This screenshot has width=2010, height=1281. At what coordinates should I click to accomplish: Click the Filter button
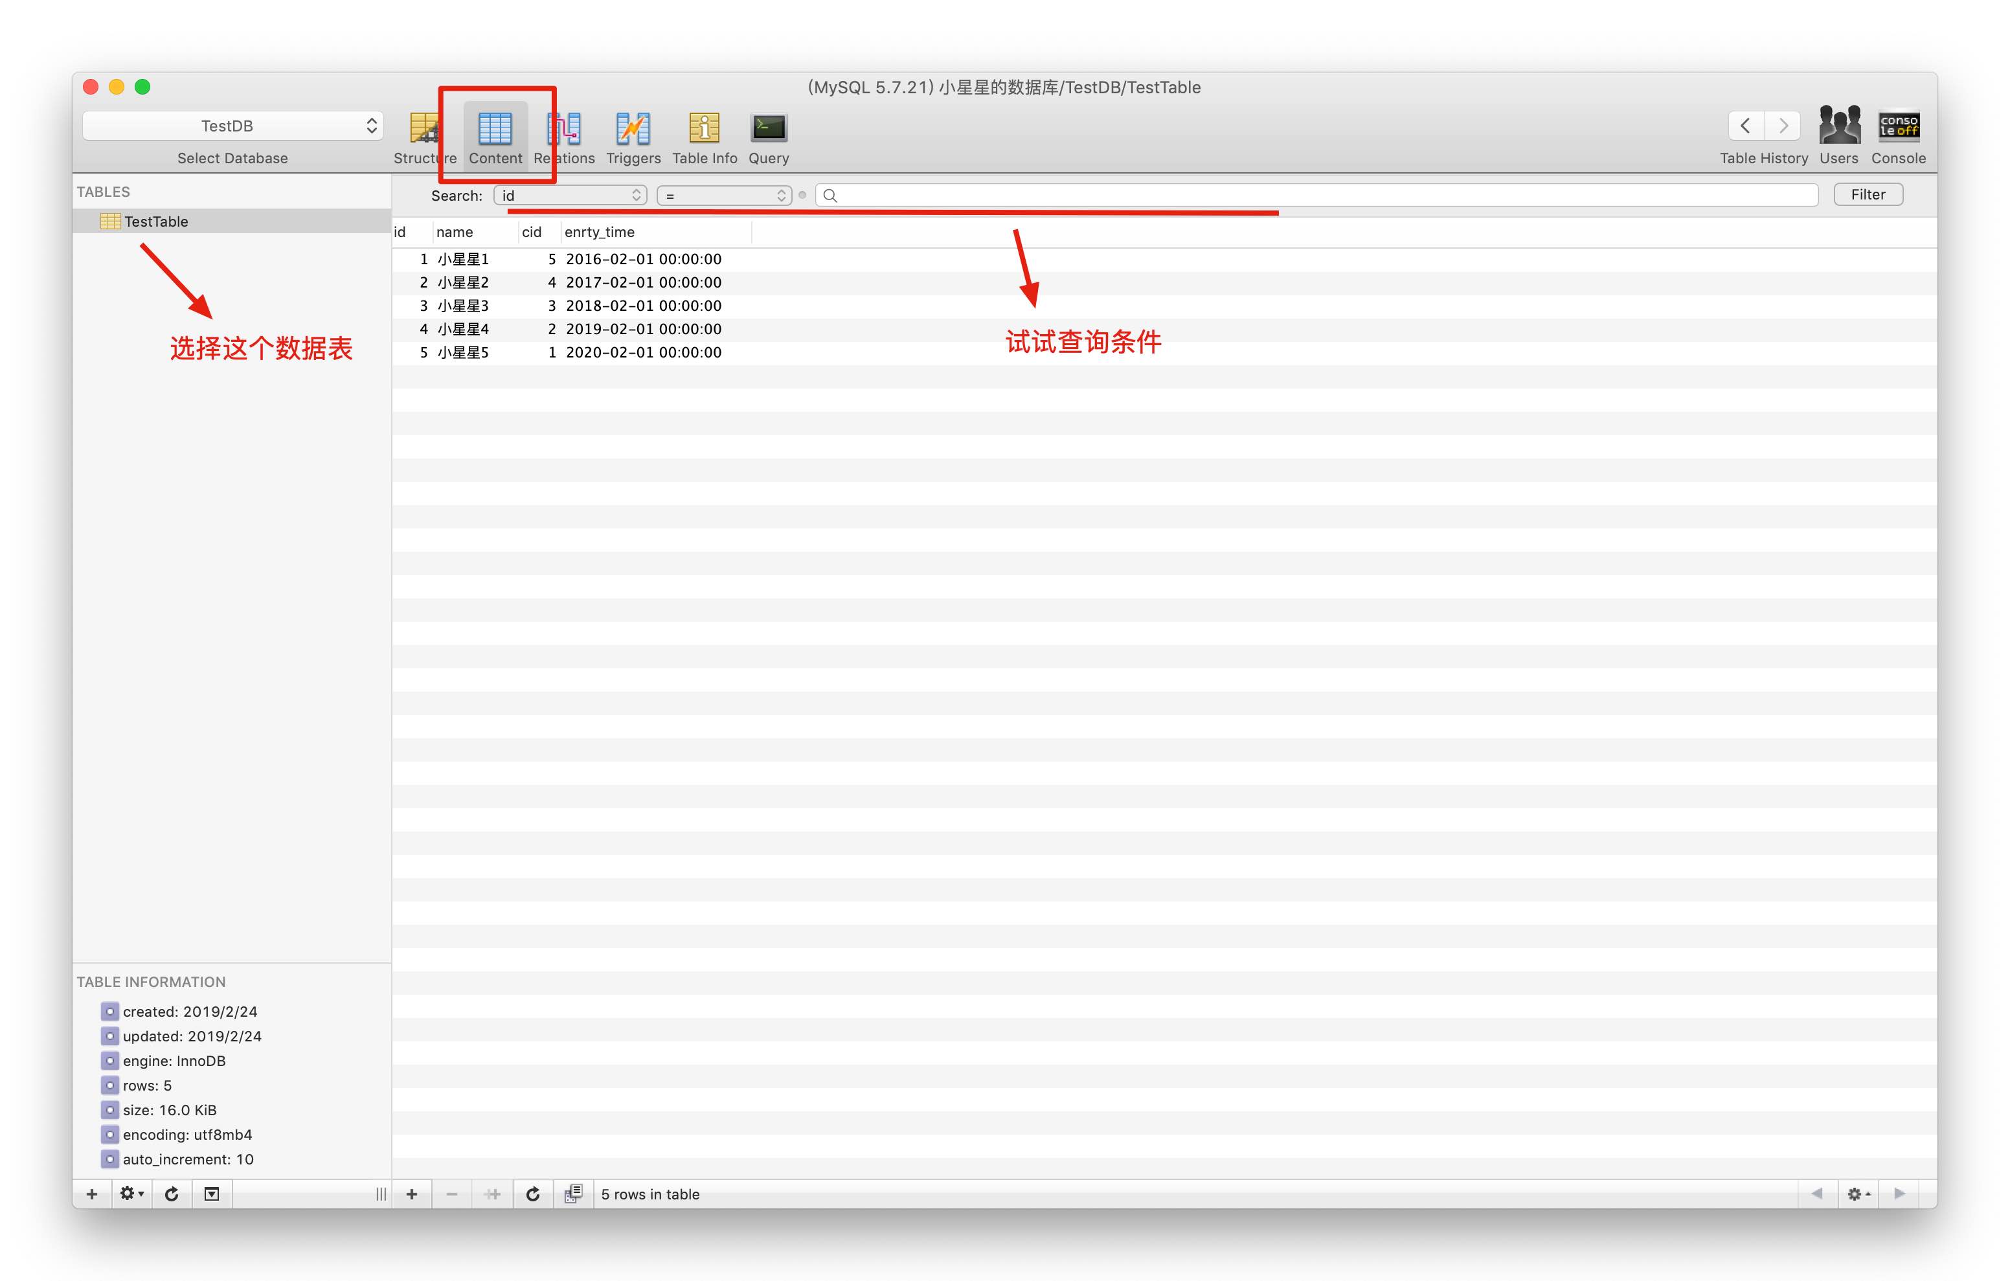tap(1868, 194)
